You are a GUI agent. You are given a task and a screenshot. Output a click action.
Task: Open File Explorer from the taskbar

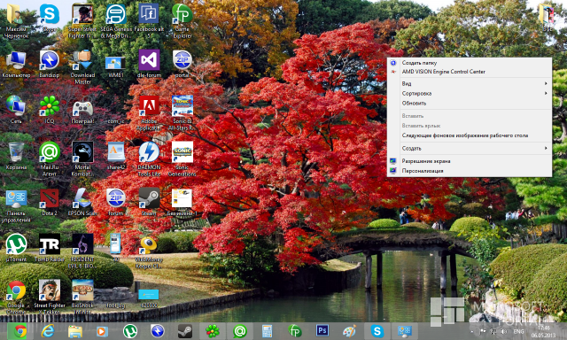[75, 331]
